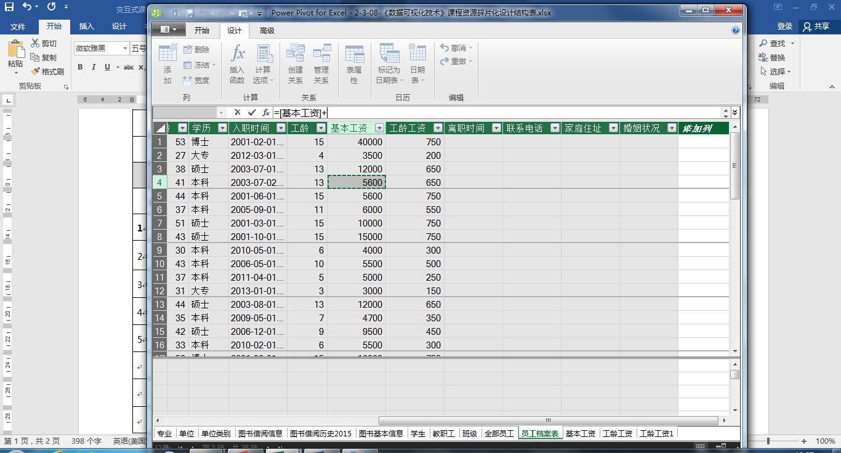This screenshot has height=453, width=841.
Task: Save the Word document with the save icon
Action: click(x=8, y=7)
